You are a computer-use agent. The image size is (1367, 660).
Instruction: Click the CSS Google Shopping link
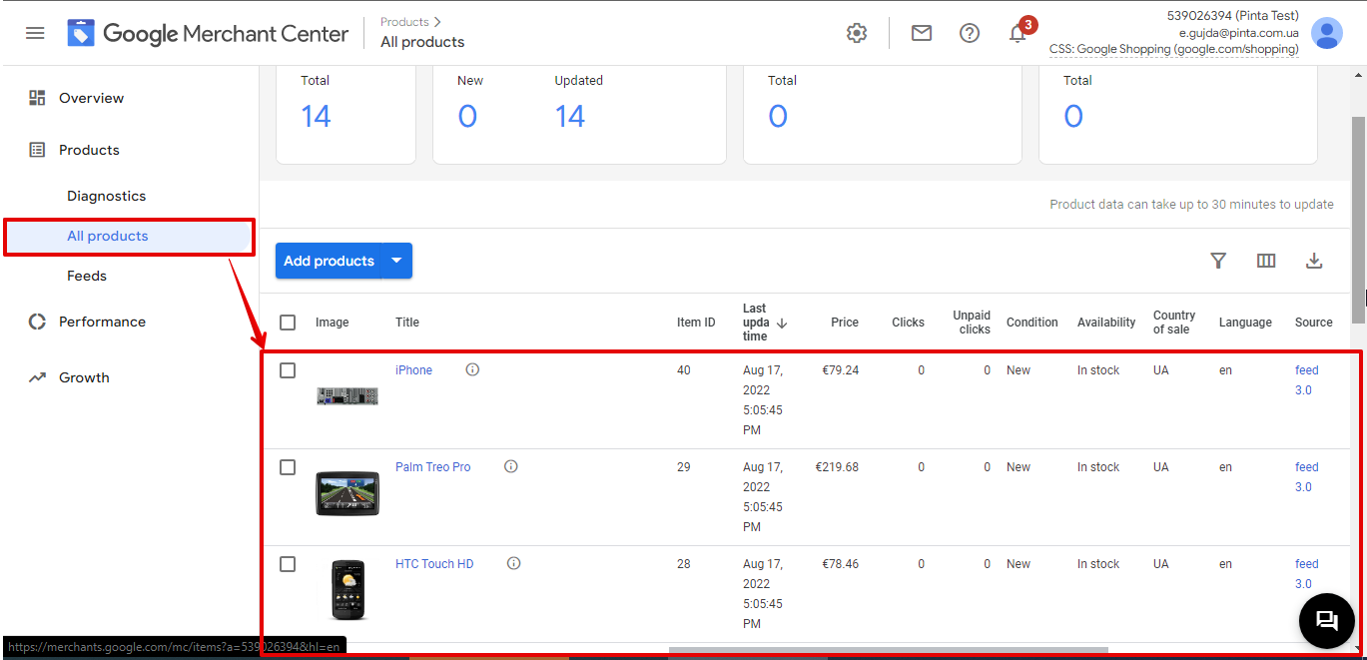point(1174,49)
